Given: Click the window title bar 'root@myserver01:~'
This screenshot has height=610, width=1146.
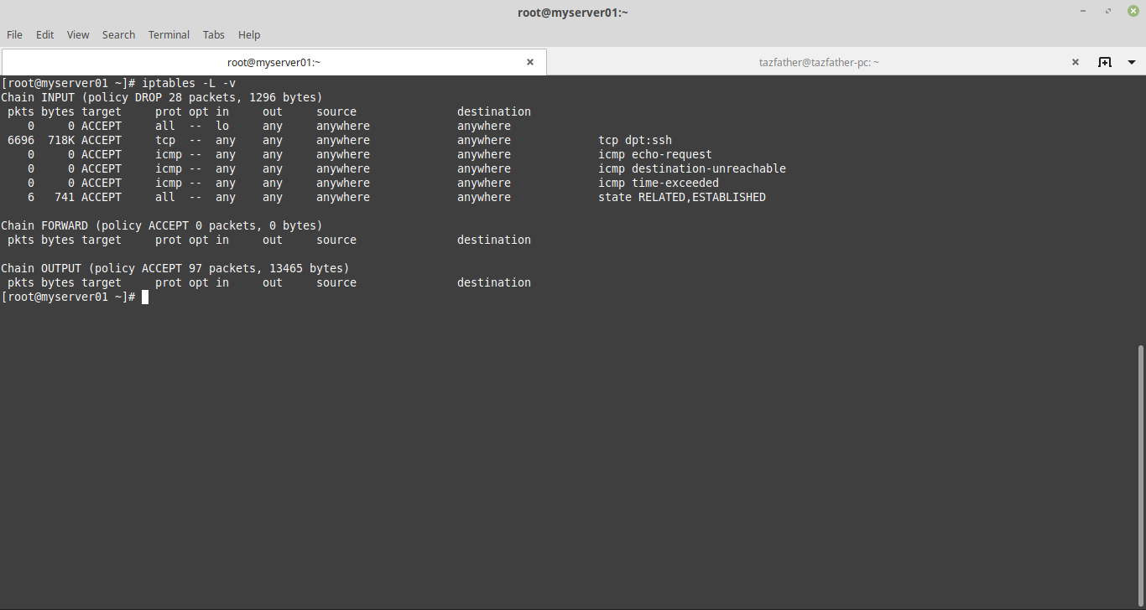Looking at the screenshot, I should (573, 12).
